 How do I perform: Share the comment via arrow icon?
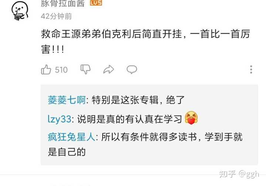point(109,69)
